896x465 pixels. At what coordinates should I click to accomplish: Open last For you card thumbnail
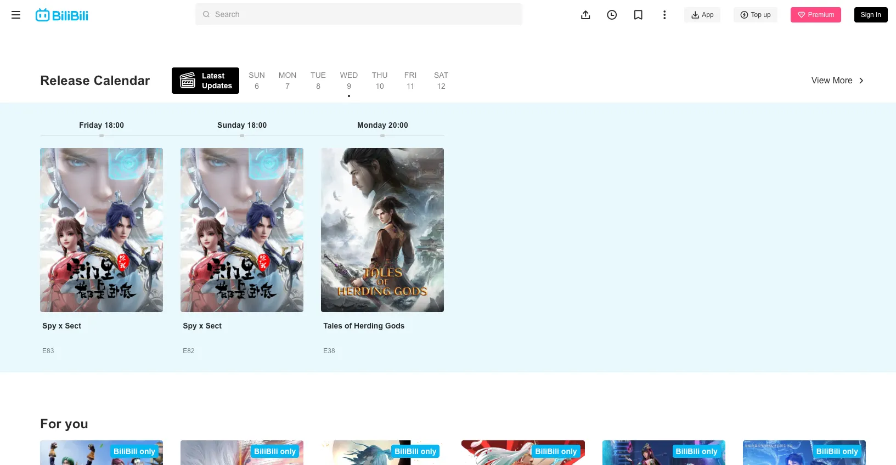tap(804, 452)
